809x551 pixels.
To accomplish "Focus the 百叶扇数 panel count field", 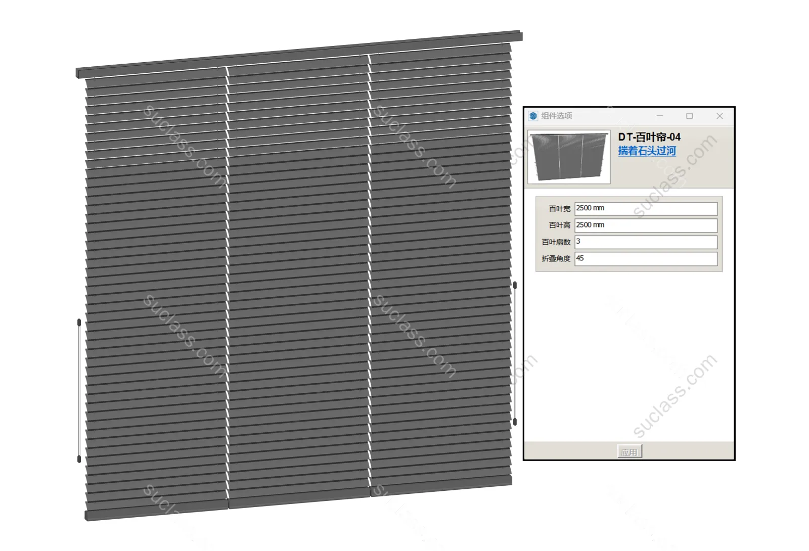I will pos(646,242).
